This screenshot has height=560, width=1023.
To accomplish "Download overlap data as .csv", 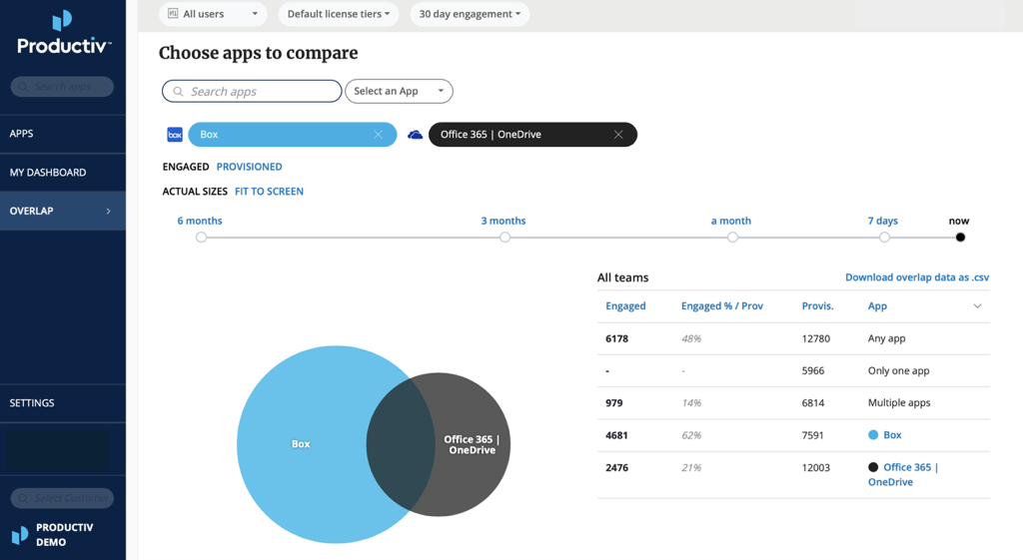I will (x=917, y=278).
